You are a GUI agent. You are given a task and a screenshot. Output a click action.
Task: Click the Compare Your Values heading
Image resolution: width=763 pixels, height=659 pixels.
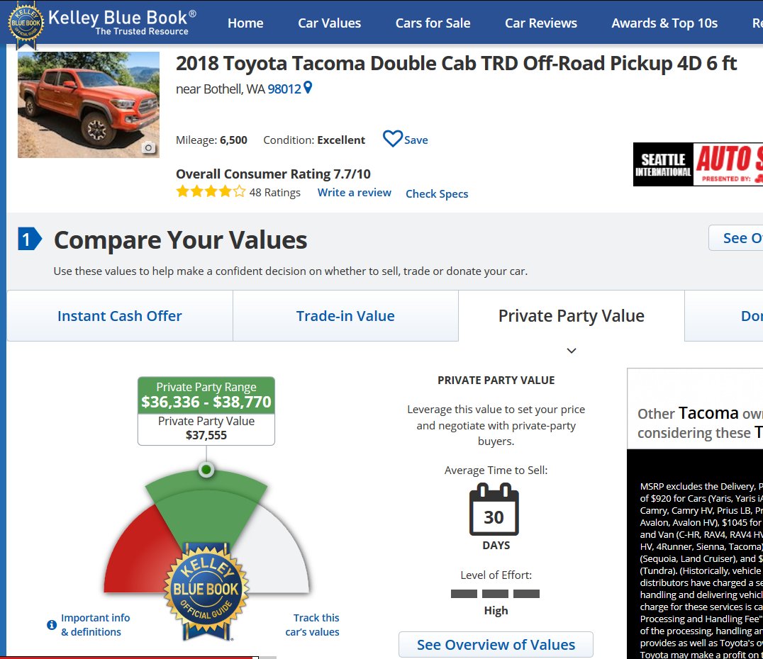181,240
